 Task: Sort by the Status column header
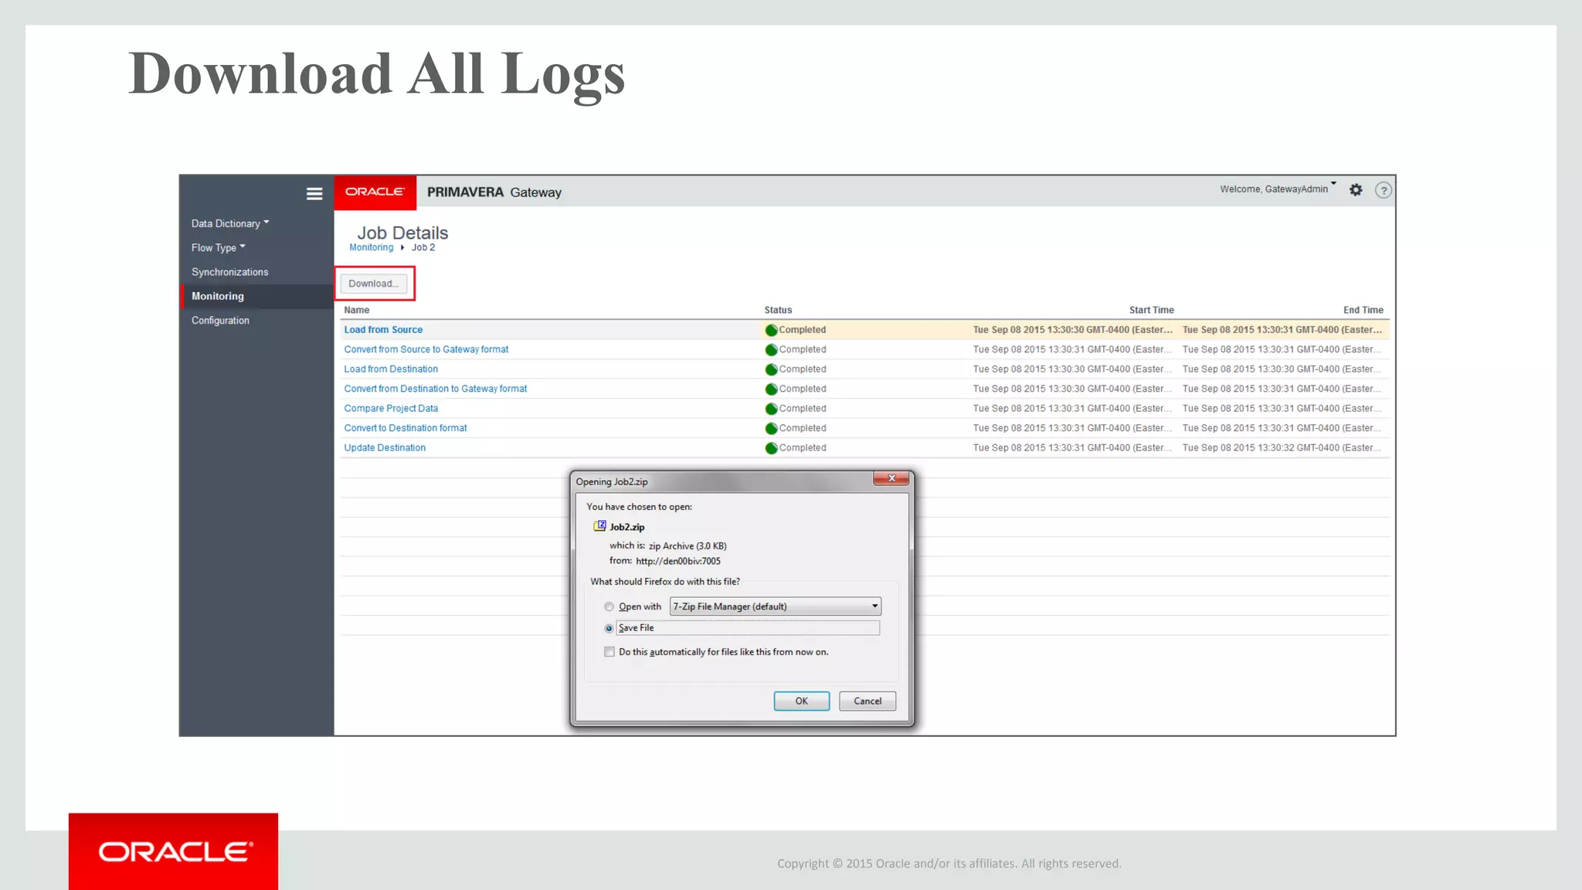point(778,310)
